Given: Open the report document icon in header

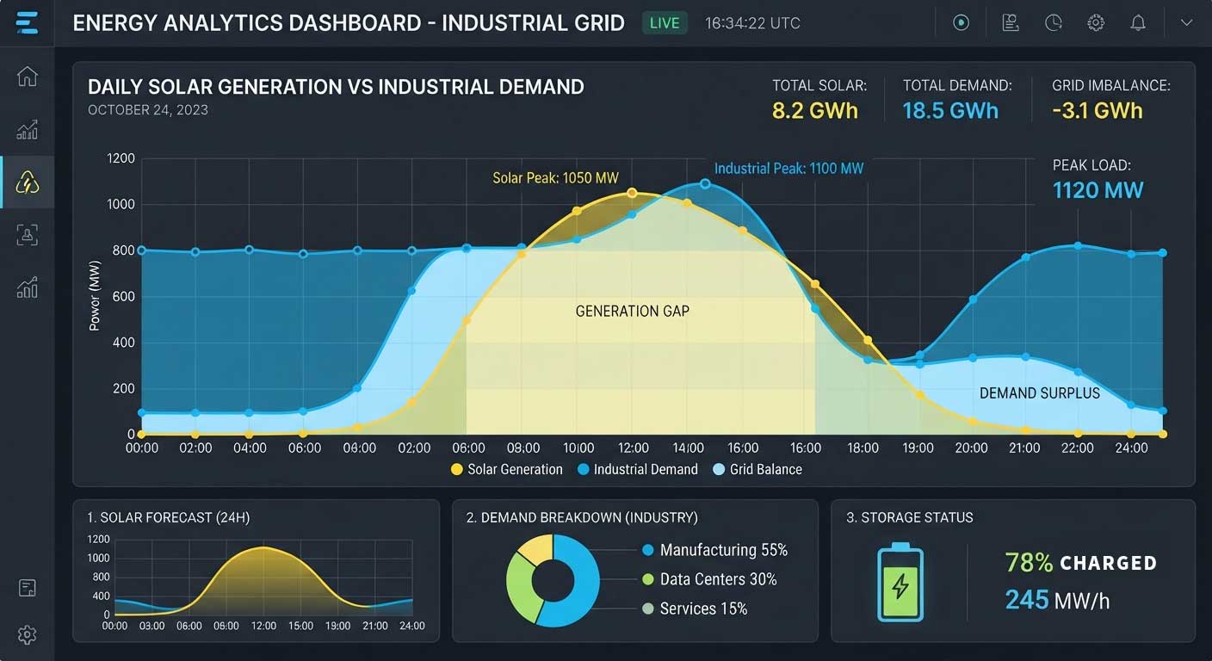Looking at the screenshot, I should [x=1011, y=23].
